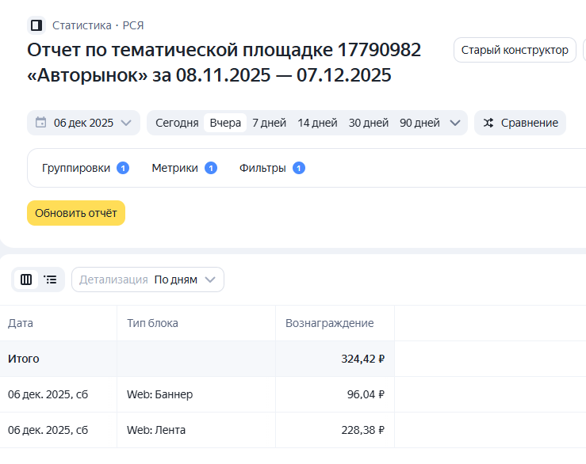Viewport: 586px width, 464px height.
Task: Click the shuffle arrows icon on Сравнение
Action: [x=488, y=123]
